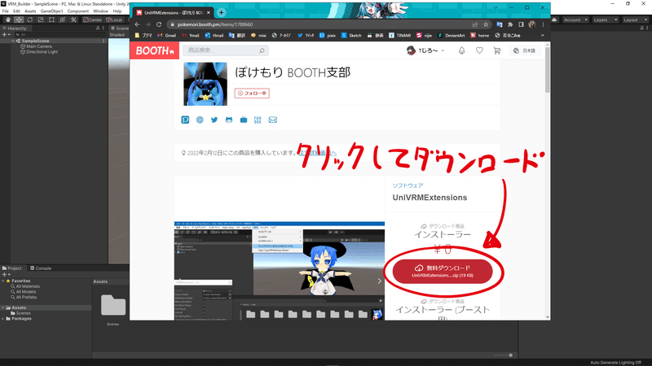This screenshot has height=366, width=652.
Task: Open Unity's Assets menu
Action: [30, 11]
